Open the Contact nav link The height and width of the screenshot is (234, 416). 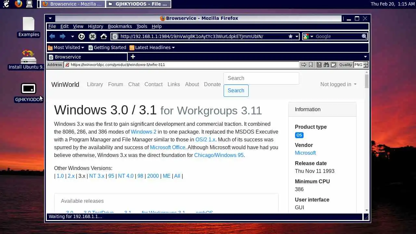click(x=153, y=84)
